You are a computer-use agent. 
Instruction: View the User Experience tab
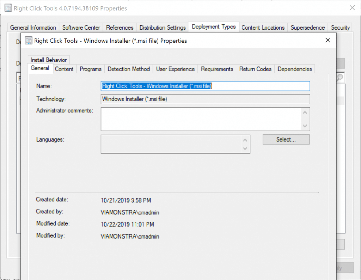point(175,69)
